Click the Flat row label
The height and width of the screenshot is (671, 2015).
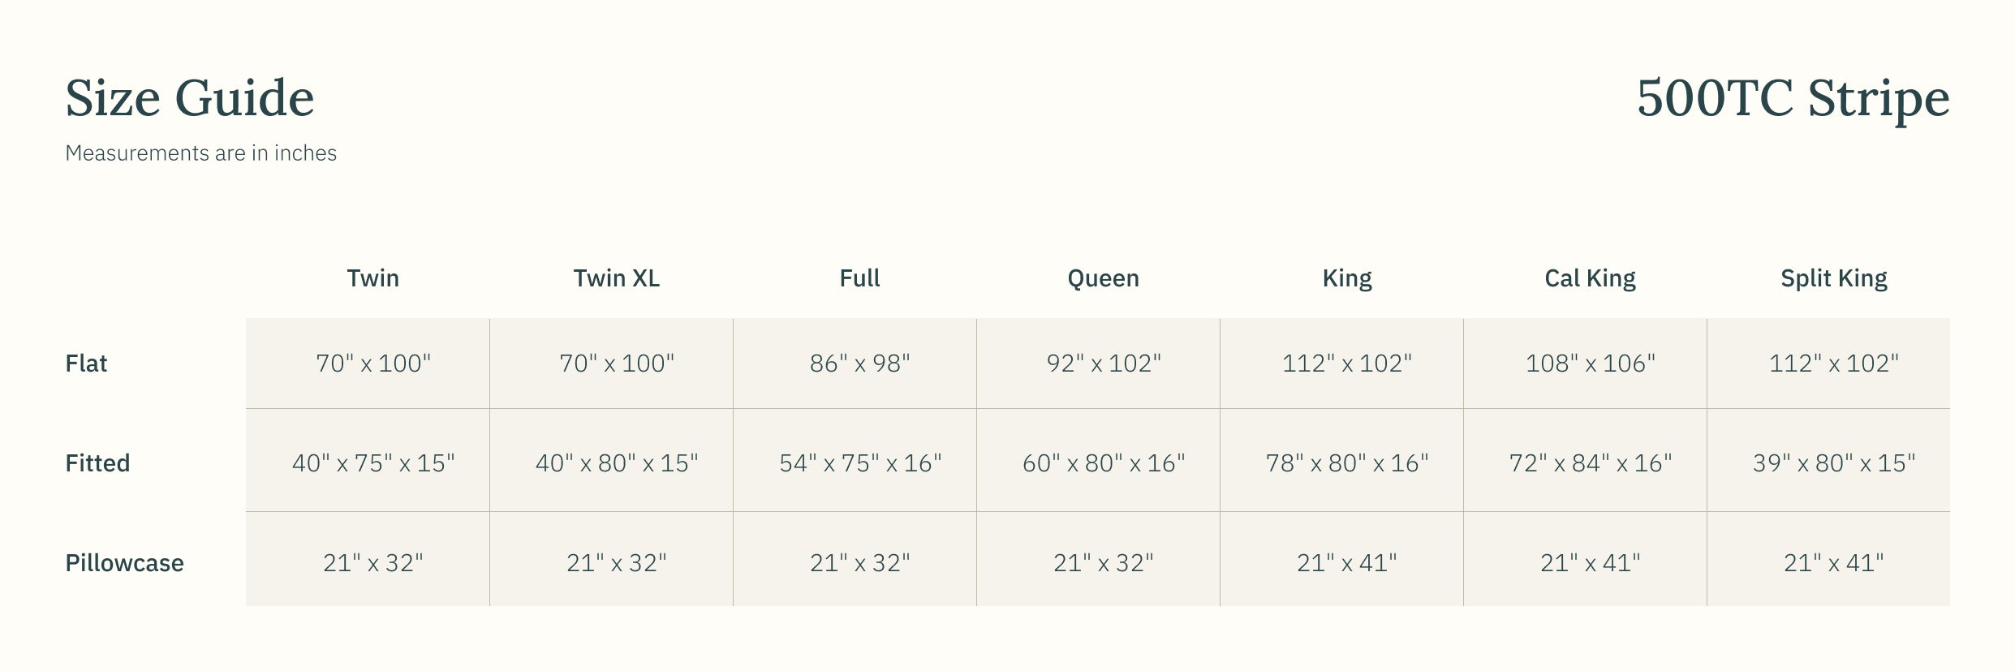pos(86,363)
